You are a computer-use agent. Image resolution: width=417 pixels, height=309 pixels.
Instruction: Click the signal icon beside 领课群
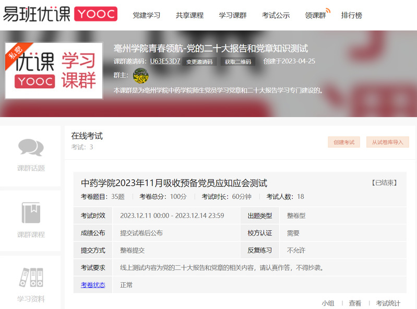click(328, 10)
